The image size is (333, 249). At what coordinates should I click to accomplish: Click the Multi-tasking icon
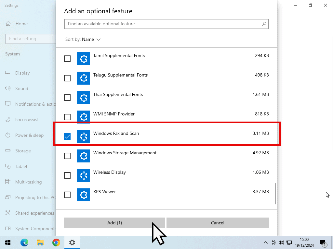(x=8, y=182)
